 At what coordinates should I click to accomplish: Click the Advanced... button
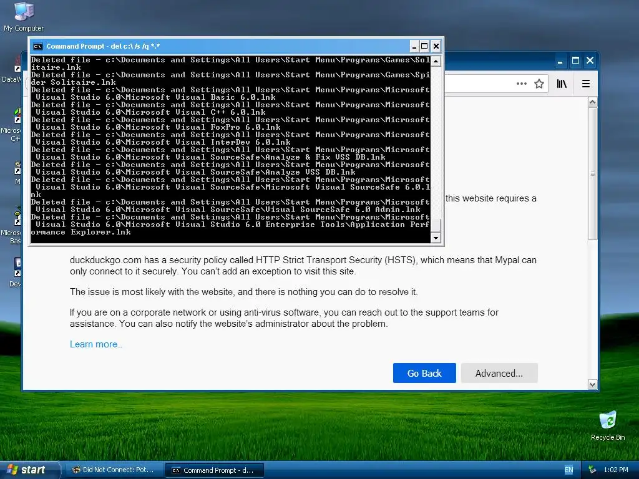click(x=499, y=373)
